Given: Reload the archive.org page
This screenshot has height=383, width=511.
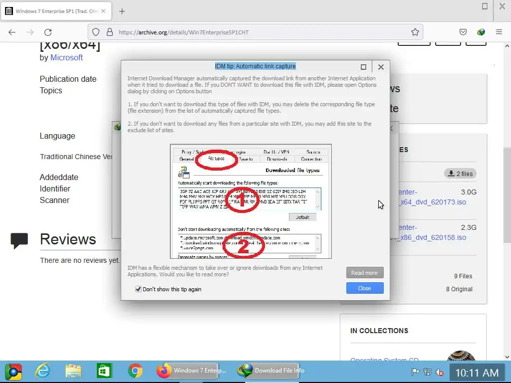Looking at the screenshot, I should [48, 32].
